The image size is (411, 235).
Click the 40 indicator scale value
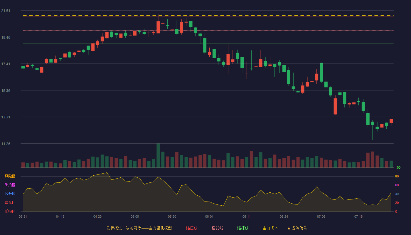(x=397, y=194)
